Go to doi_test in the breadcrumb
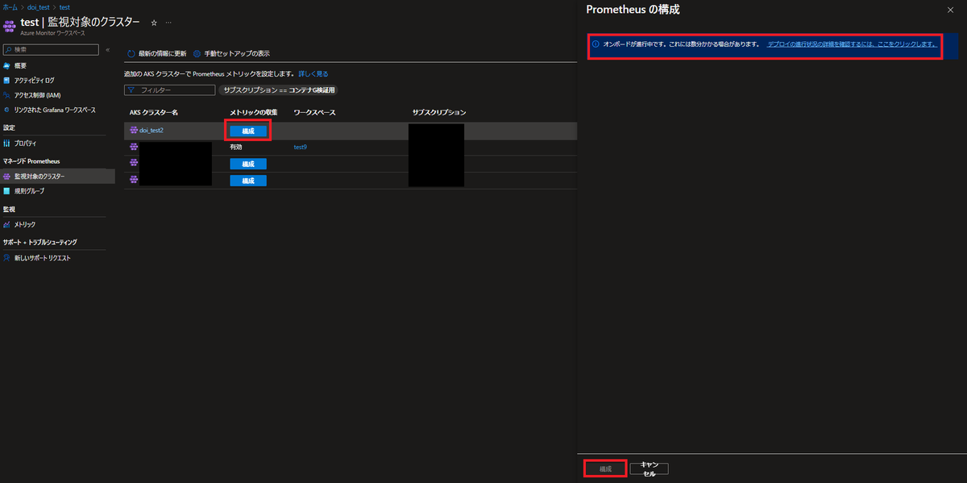 point(39,7)
